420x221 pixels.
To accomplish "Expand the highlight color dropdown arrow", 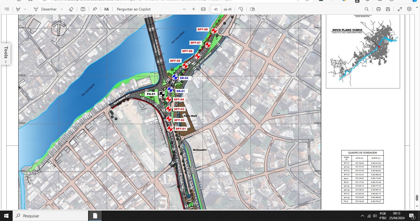I will (x=25, y=9).
